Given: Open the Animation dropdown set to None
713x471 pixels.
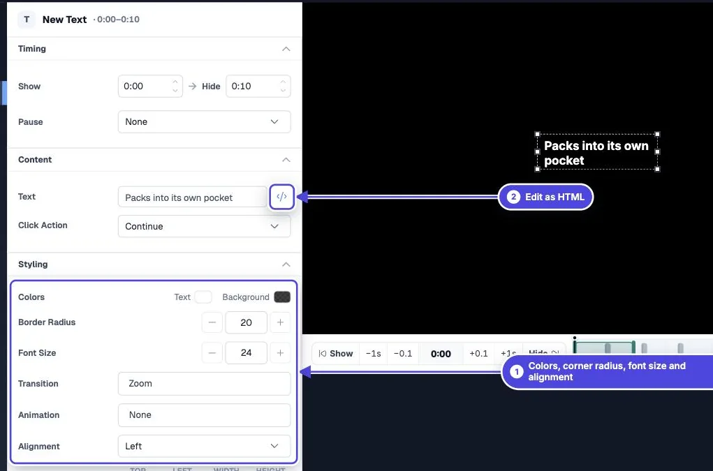Looking at the screenshot, I should [x=204, y=415].
